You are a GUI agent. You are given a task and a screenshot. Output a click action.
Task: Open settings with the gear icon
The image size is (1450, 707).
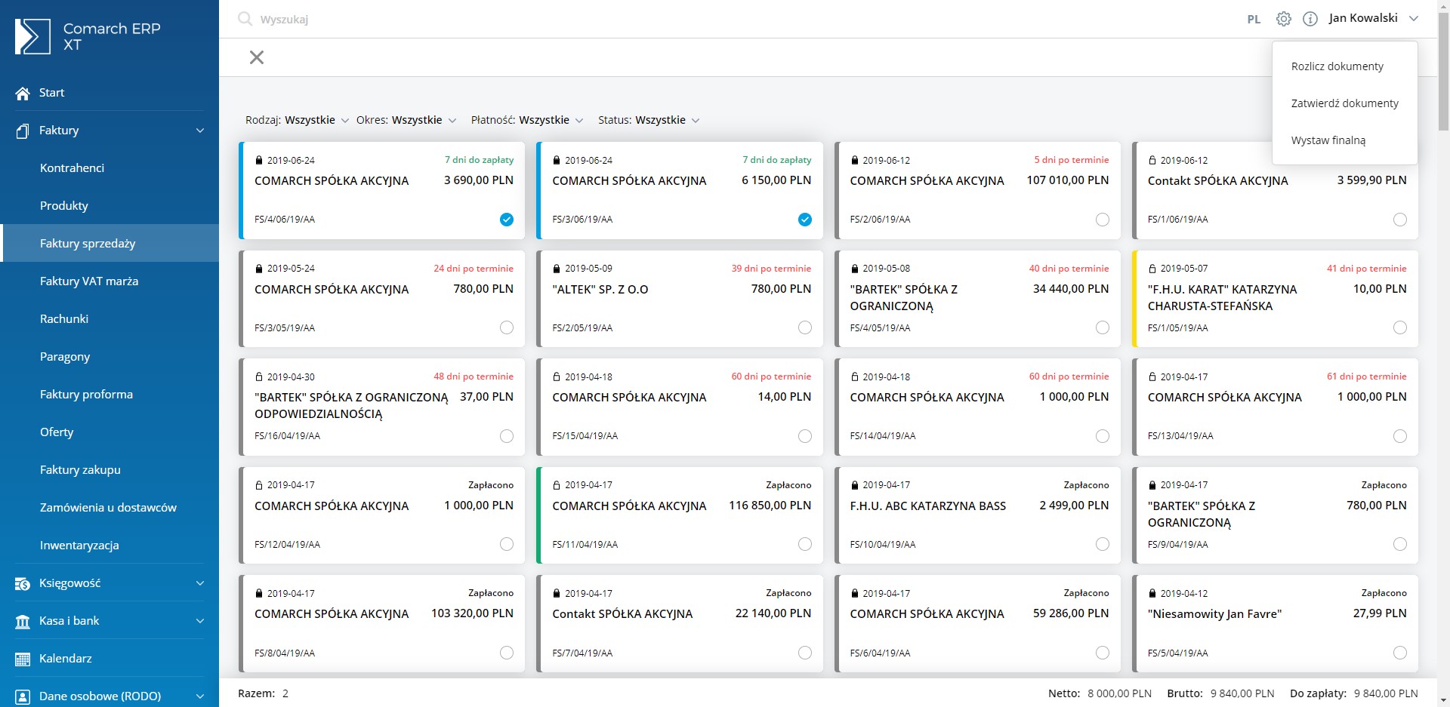1283,19
